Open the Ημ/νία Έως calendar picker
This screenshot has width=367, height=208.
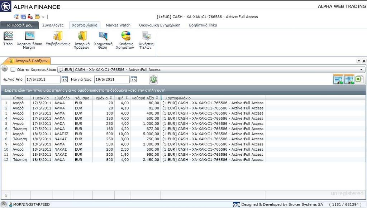(x=134, y=79)
